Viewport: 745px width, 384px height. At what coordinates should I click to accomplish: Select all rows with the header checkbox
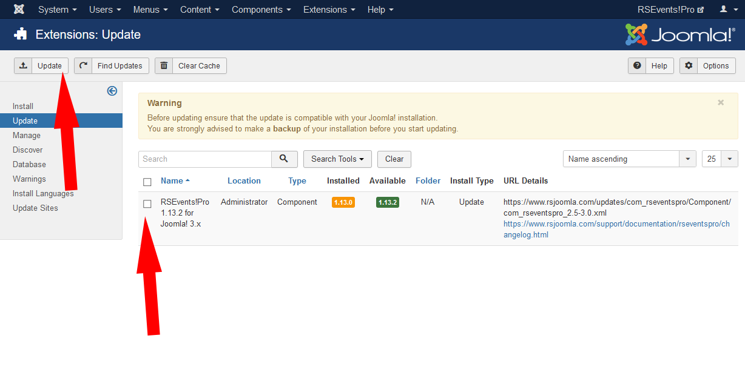coord(147,182)
